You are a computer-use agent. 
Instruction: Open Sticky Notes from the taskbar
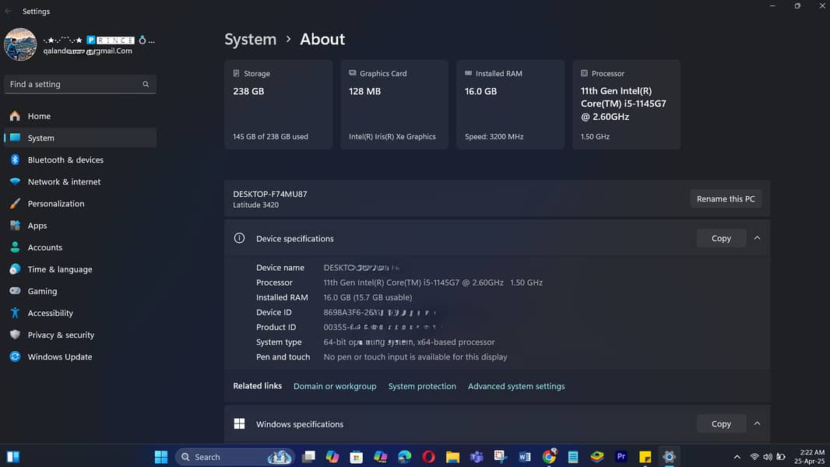tap(645, 457)
